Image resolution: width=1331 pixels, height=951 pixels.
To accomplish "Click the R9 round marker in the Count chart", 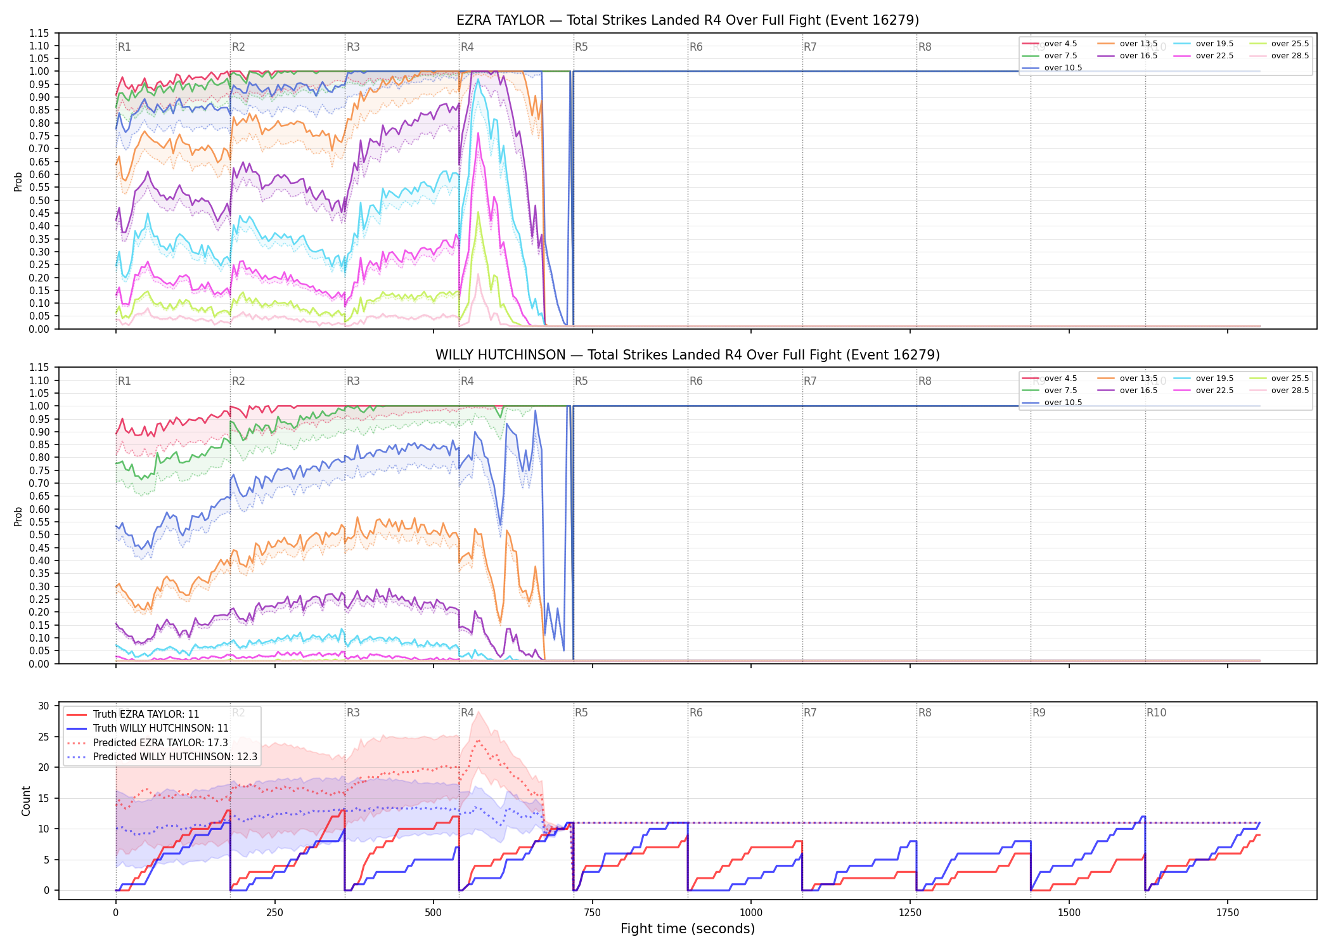I will click(x=1039, y=713).
